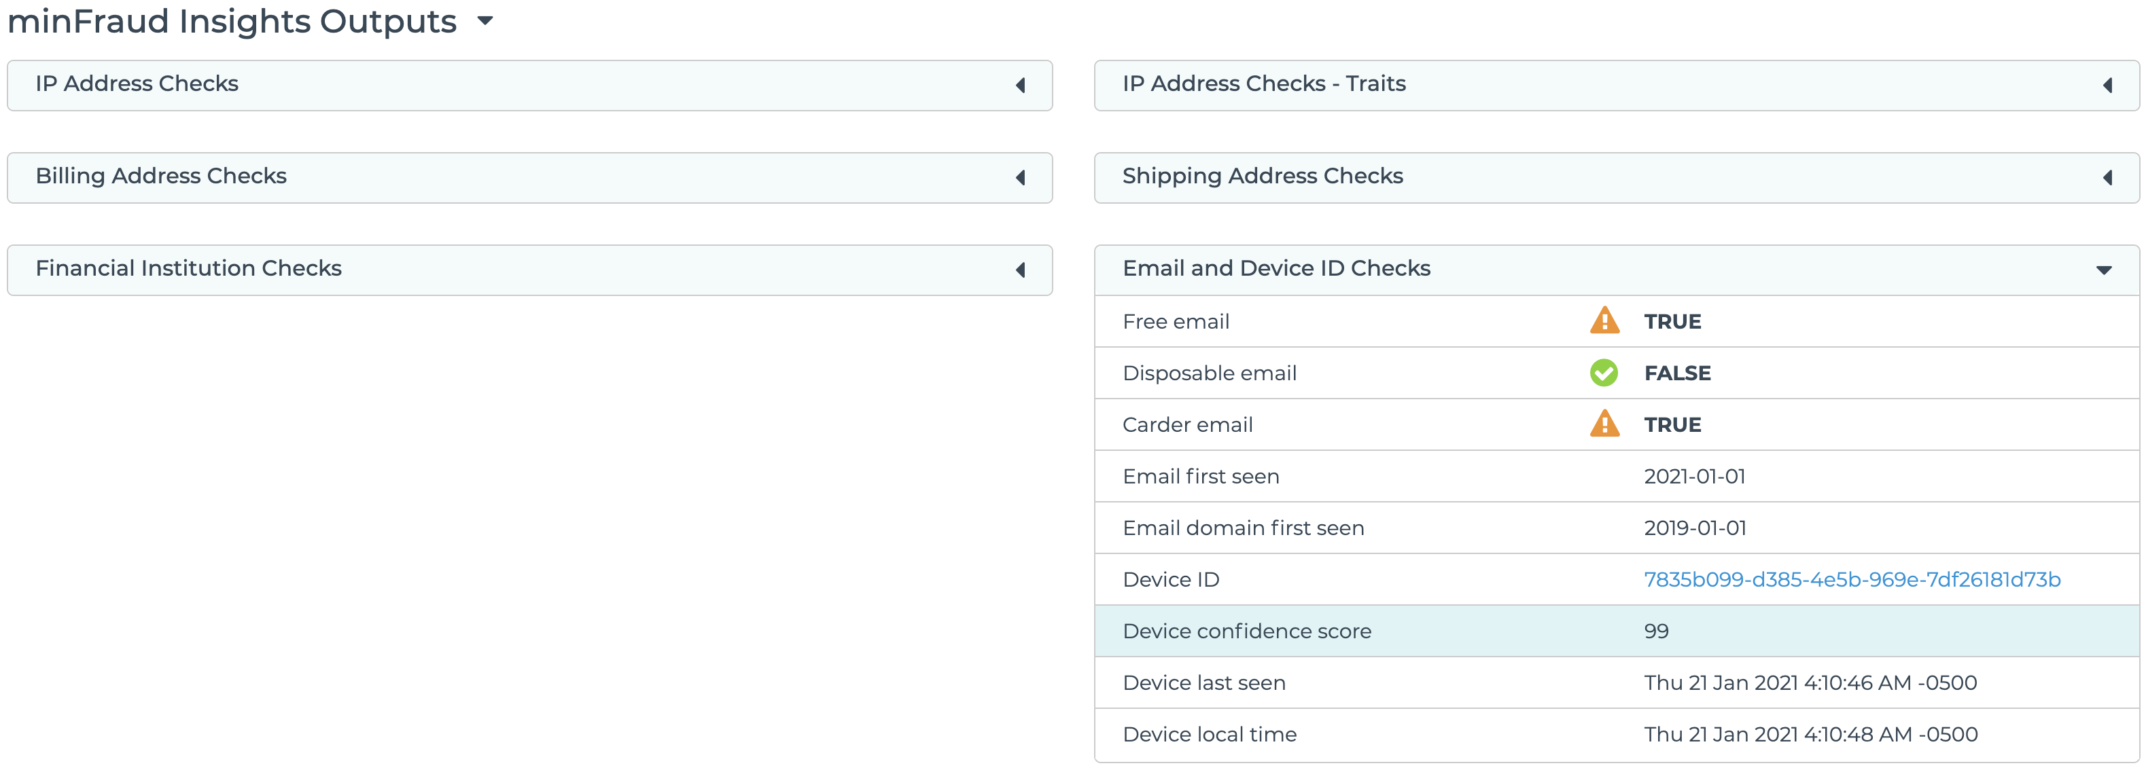Open the Device ID hyperlink
2146x770 pixels.
tap(1851, 579)
